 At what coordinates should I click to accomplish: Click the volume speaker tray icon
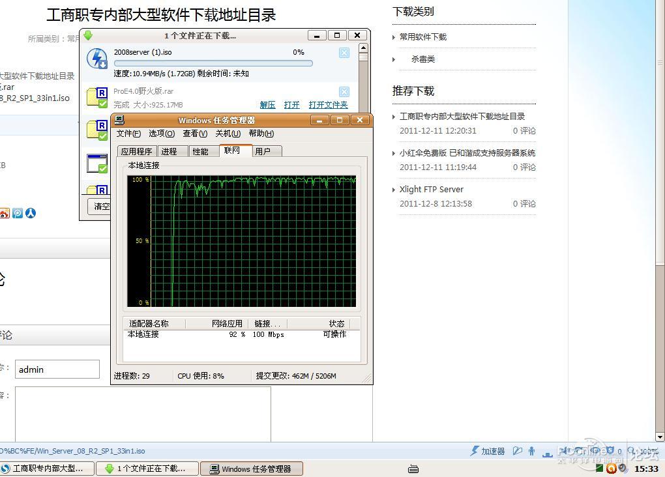[623, 468]
